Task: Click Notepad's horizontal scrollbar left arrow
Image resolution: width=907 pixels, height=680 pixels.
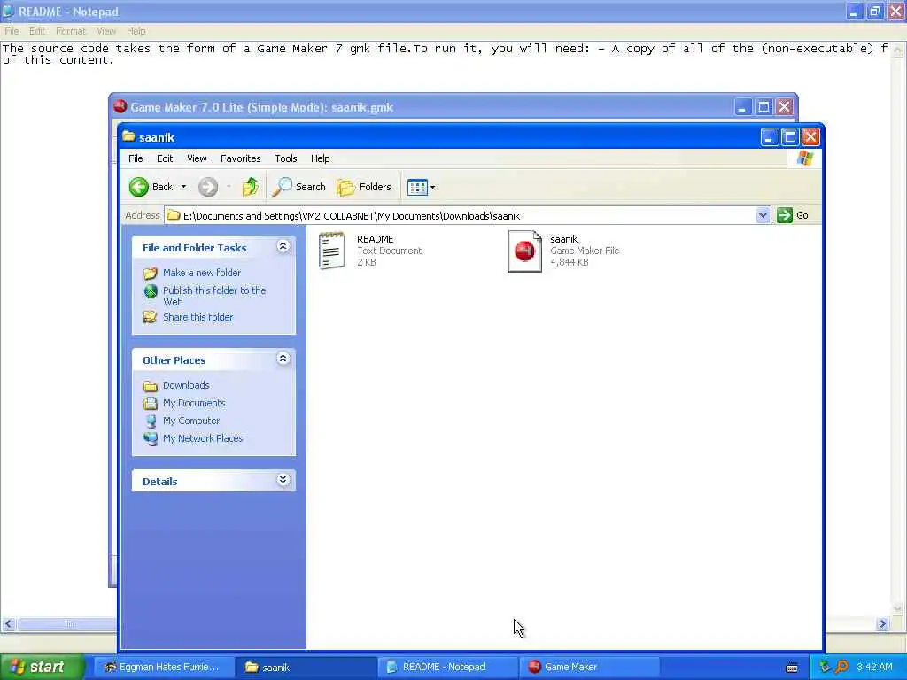Action: [8, 624]
